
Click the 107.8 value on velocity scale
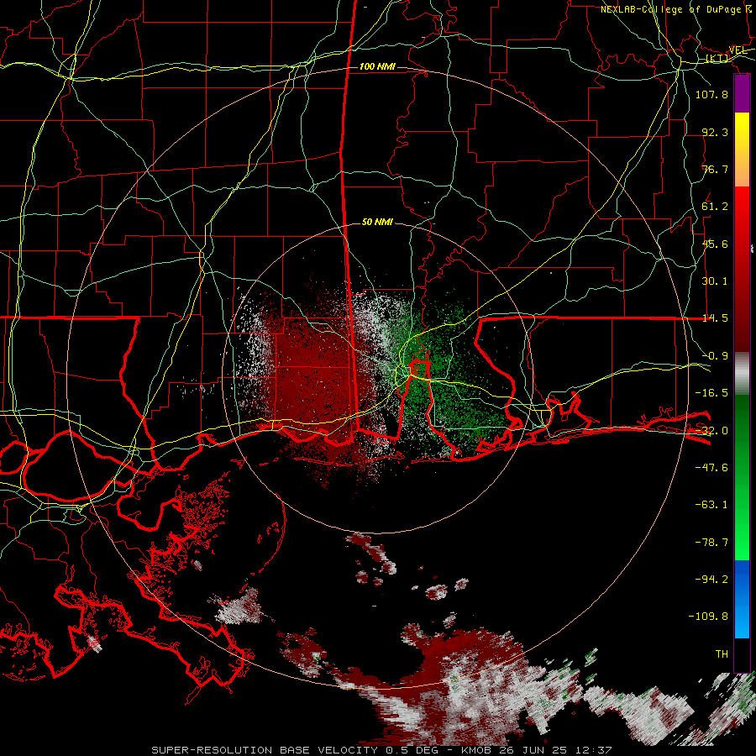click(711, 94)
